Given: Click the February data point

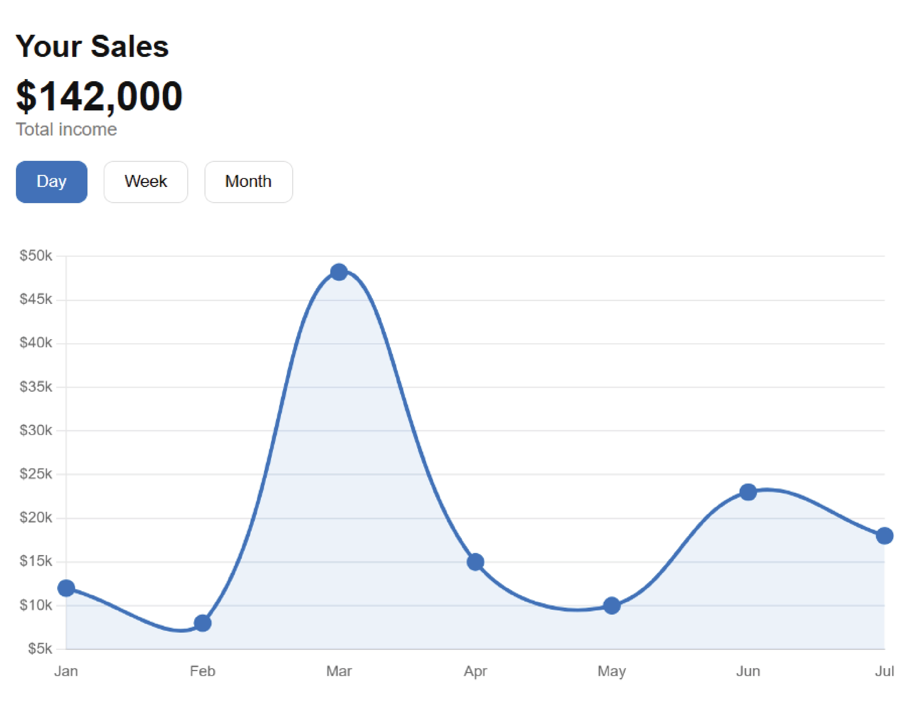Looking at the screenshot, I should [203, 623].
